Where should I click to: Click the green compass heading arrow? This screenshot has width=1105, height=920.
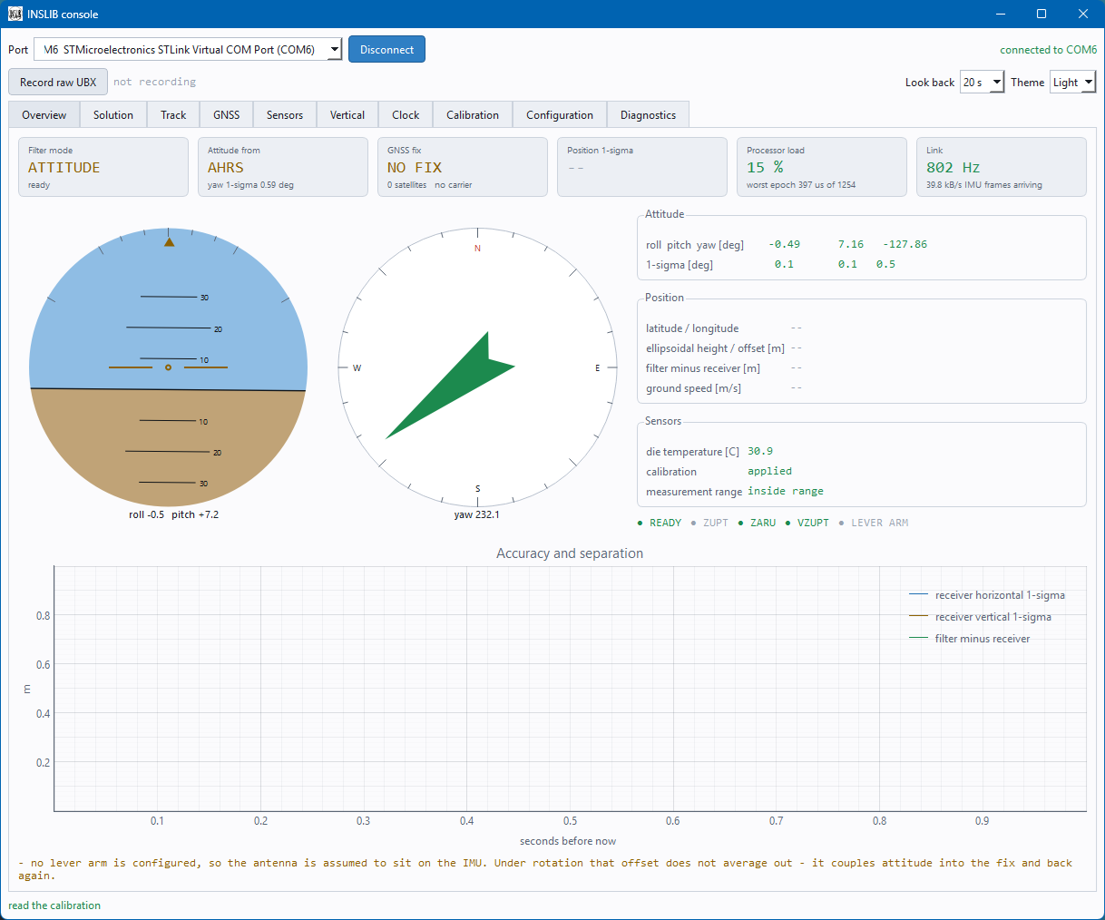point(451,386)
